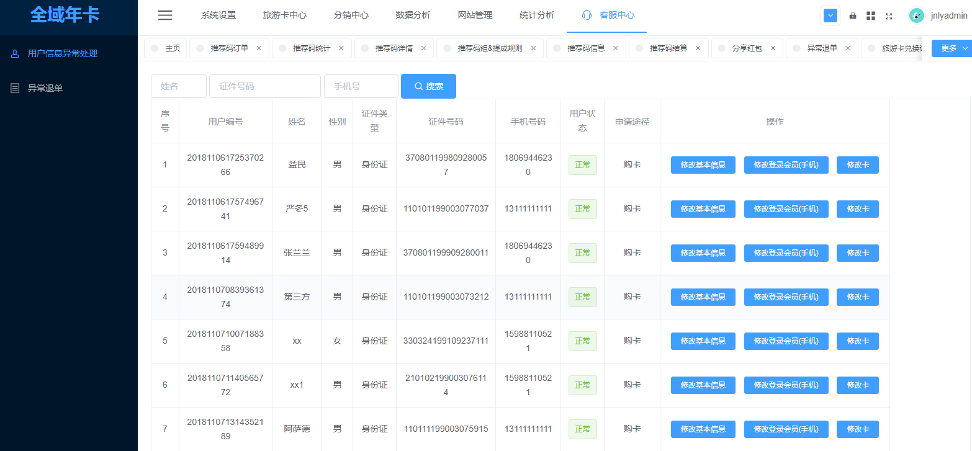Focus the 证件号码 search field
This screenshot has width=972, height=451.
click(265, 86)
